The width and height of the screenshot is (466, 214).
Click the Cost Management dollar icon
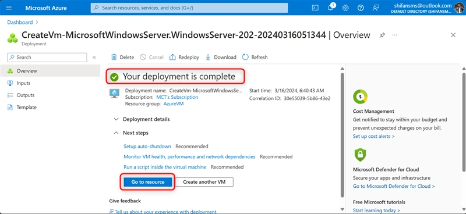(x=360, y=97)
